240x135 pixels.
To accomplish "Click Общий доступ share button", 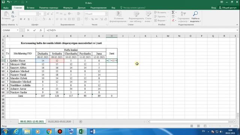I will (228, 7).
